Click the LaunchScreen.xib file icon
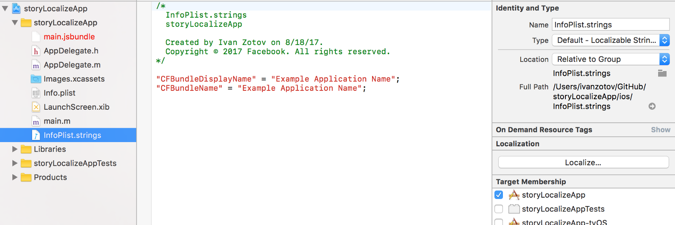 [36, 107]
